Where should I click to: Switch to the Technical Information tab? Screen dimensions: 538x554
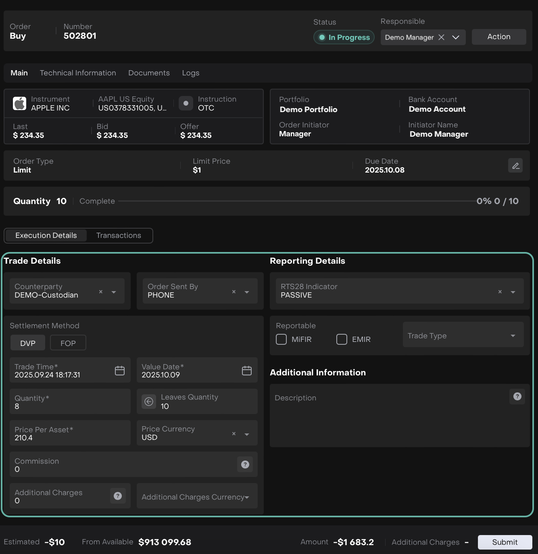pos(78,73)
